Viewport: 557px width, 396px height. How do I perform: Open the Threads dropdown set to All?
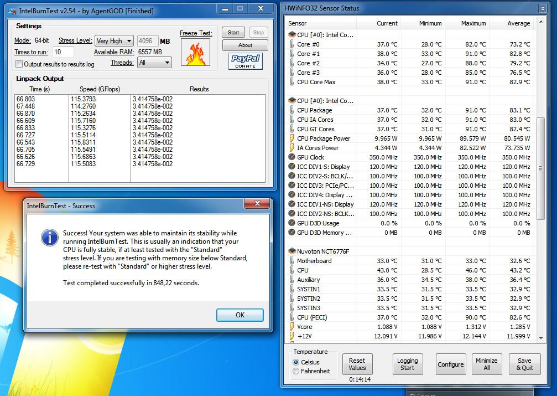point(154,63)
